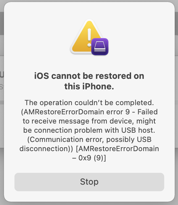Click the white exclamation mark in triangle
This screenshot has height=205, width=178.
click(89, 37)
